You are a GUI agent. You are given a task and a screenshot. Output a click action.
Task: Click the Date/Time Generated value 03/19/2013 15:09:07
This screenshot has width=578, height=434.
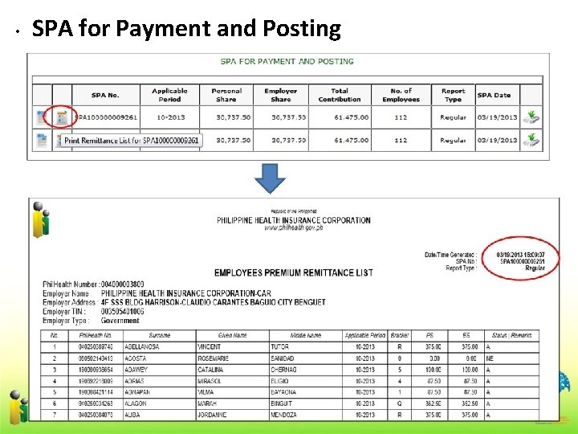[x=520, y=255]
